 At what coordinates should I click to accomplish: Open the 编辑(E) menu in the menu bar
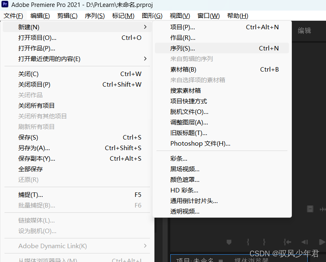(x=40, y=16)
